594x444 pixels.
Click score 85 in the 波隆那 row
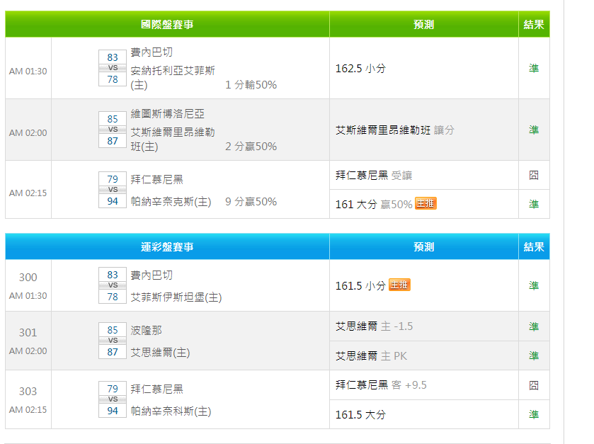click(113, 330)
